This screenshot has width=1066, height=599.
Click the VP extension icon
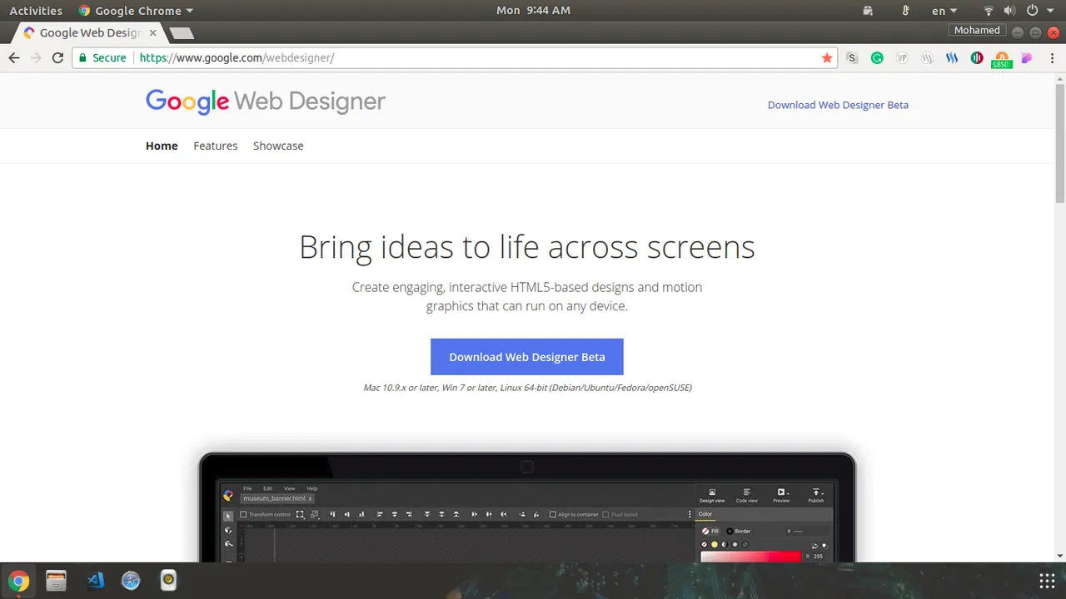point(902,58)
